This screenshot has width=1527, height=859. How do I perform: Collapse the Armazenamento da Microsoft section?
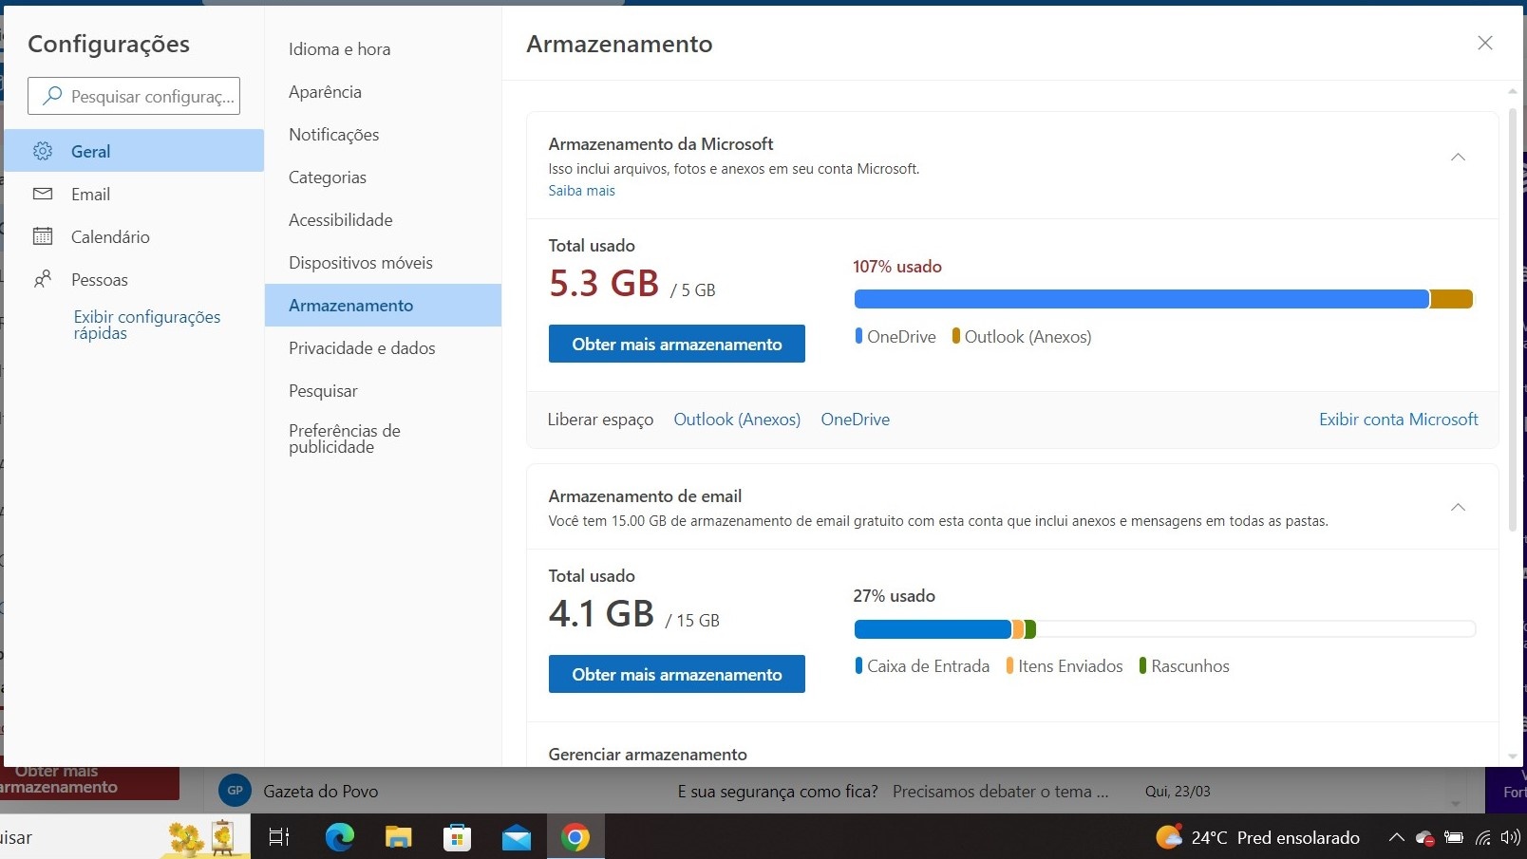[1458, 157]
